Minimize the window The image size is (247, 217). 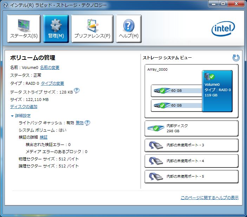(214, 4)
